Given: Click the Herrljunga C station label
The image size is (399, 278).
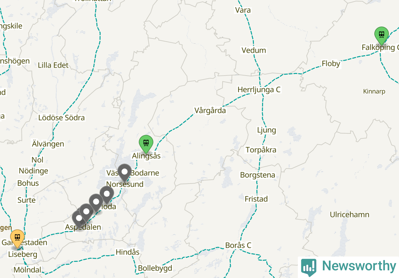Looking at the screenshot, I should (x=259, y=90).
